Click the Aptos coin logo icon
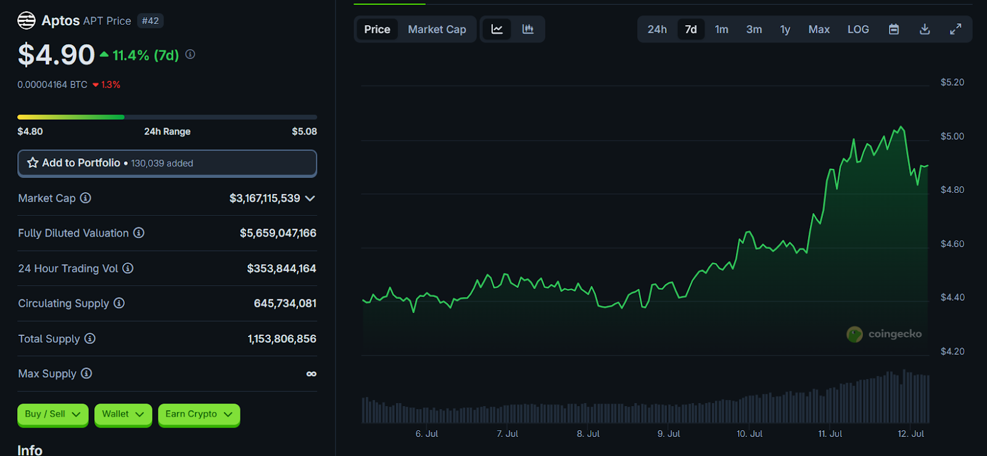Screen dimensions: 987x456 (27, 20)
